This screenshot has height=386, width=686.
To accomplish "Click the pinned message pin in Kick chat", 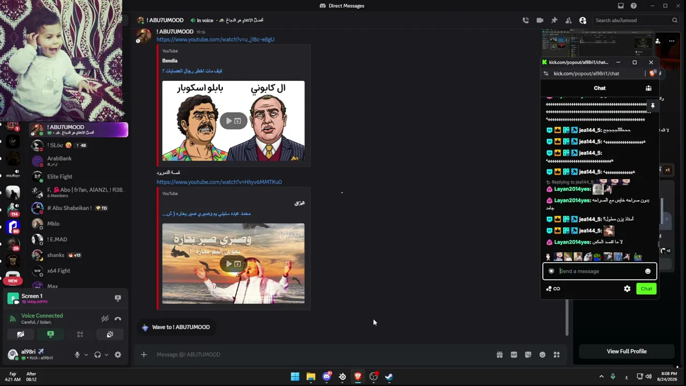I will [x=652, y=106].
